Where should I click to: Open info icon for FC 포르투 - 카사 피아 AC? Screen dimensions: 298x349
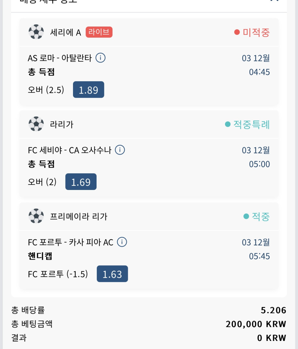(x=122, y=242)
